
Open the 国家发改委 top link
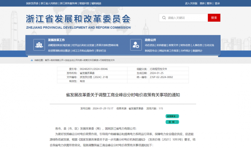click(x=32, y=3)
